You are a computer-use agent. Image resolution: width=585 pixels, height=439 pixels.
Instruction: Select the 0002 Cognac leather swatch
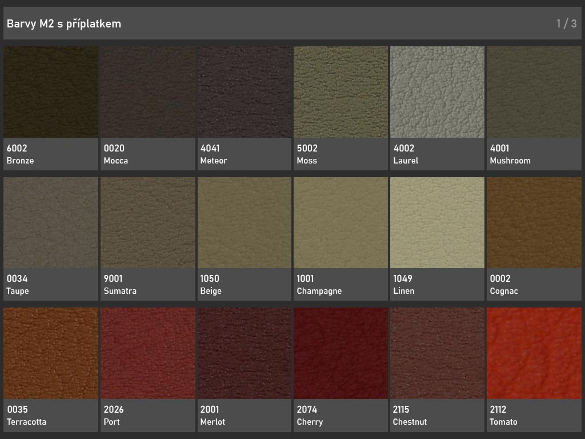534,223
